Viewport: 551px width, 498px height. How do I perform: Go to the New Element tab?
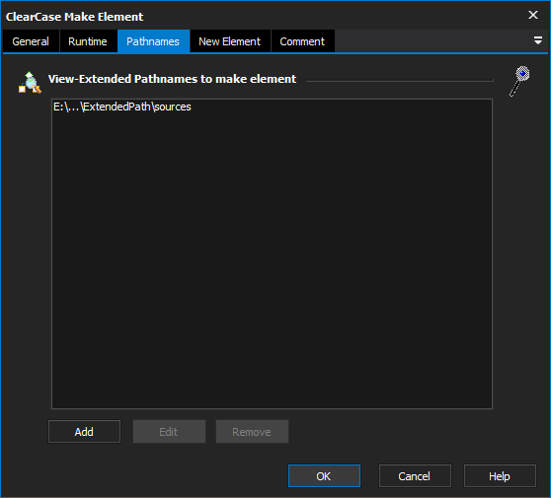pos(230,41)
